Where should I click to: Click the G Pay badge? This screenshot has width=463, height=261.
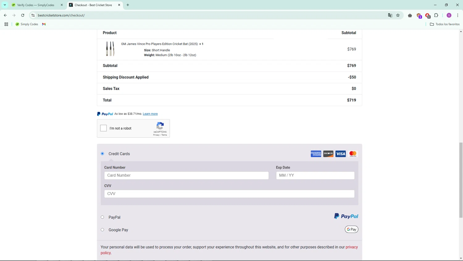[x=352, y=229]
